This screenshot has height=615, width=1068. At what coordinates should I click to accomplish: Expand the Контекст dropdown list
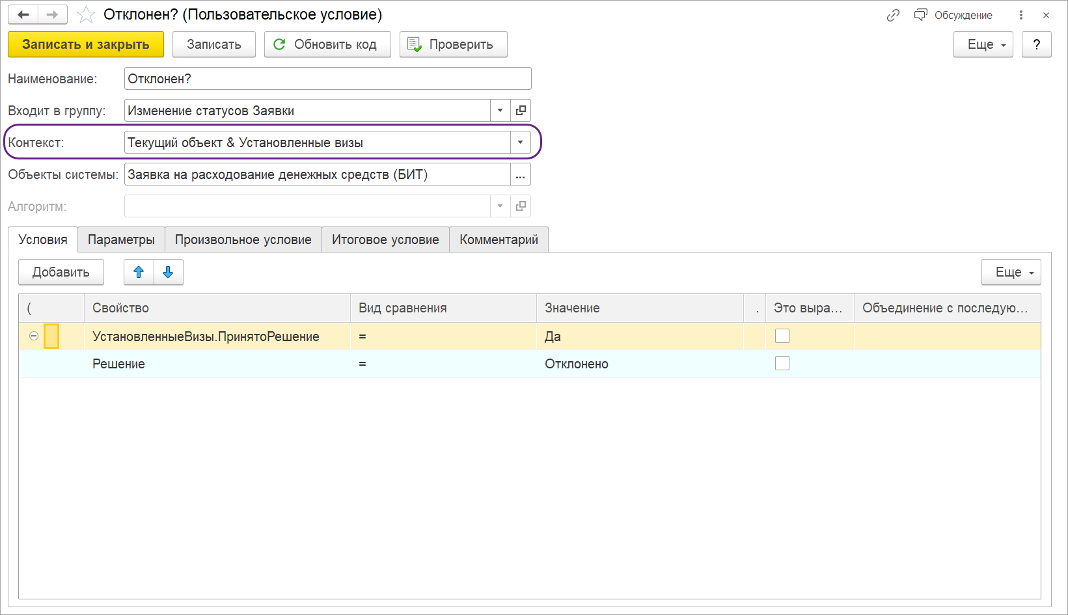520,143
